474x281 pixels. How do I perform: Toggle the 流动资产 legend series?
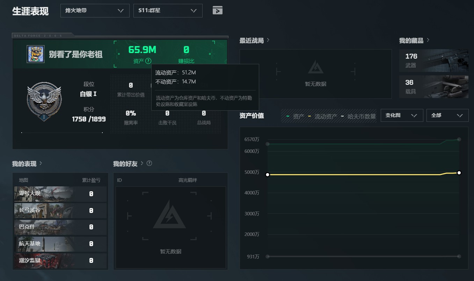point(322,116)
